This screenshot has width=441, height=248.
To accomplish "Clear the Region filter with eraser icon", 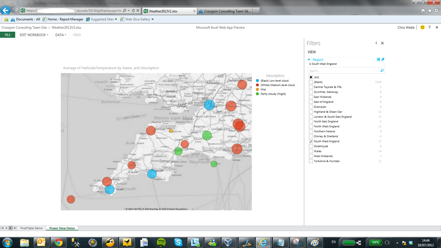I will 383,59.
